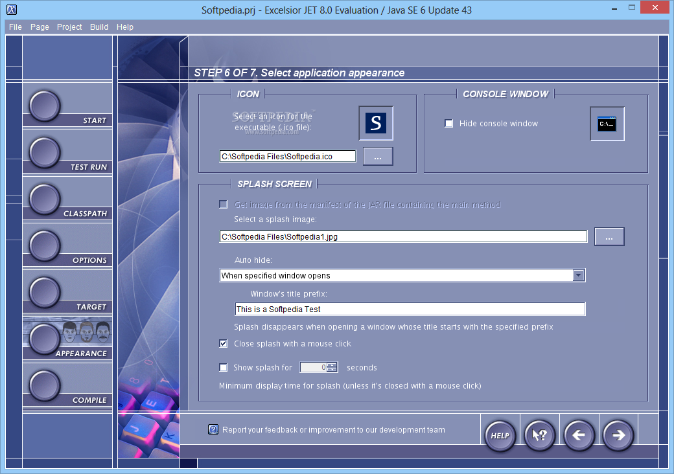The image size is (674, 474).
Task: Click the console window preview icon
Action: [607, 124]
